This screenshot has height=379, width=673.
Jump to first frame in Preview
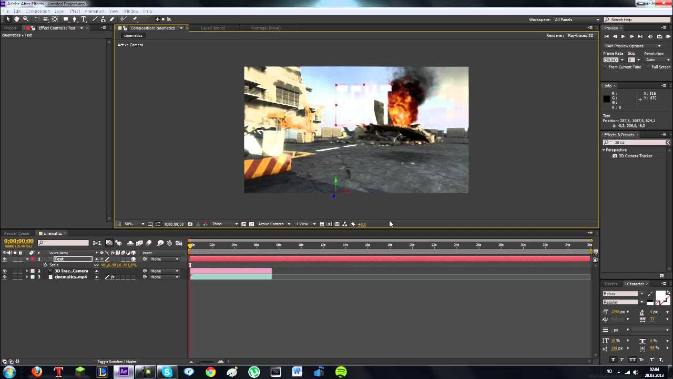point(606,36)
